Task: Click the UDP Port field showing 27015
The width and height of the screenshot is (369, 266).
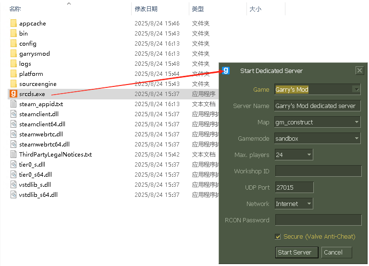Action: 294,187
